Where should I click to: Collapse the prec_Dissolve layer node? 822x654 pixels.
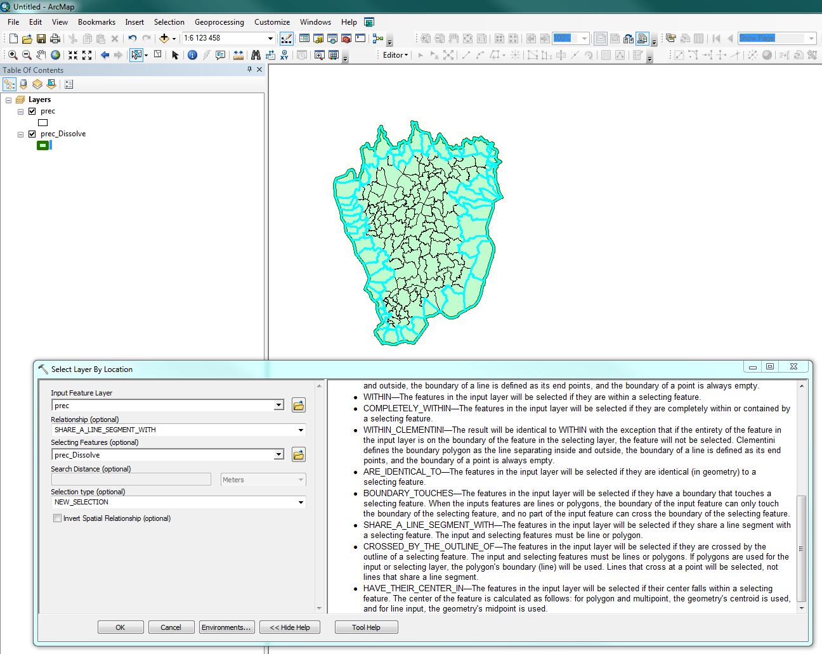pos(20,134)
